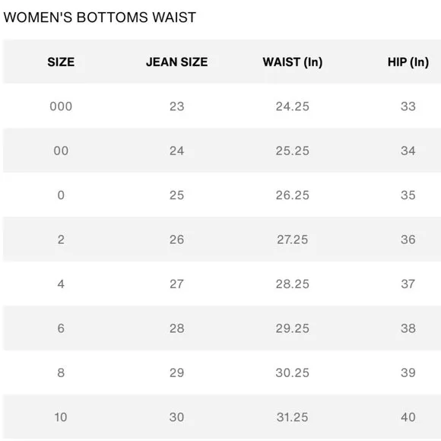441x441 pixels.
Task: Click the JEAN SIZE column header
Action: coord(177,62)
